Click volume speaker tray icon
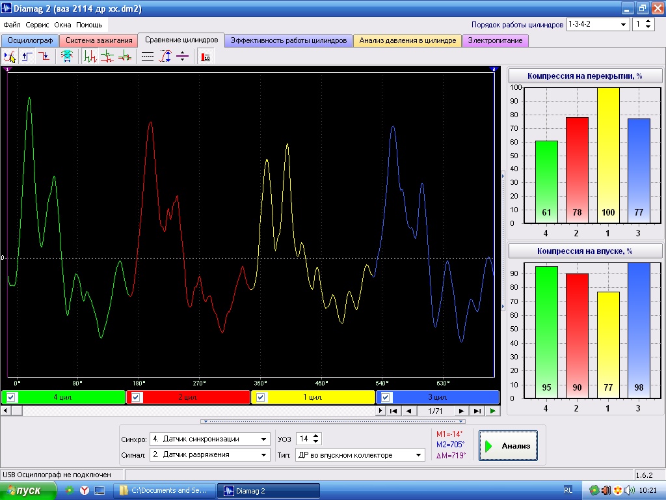This screenshot has height=500, width=666. [630, 491]
